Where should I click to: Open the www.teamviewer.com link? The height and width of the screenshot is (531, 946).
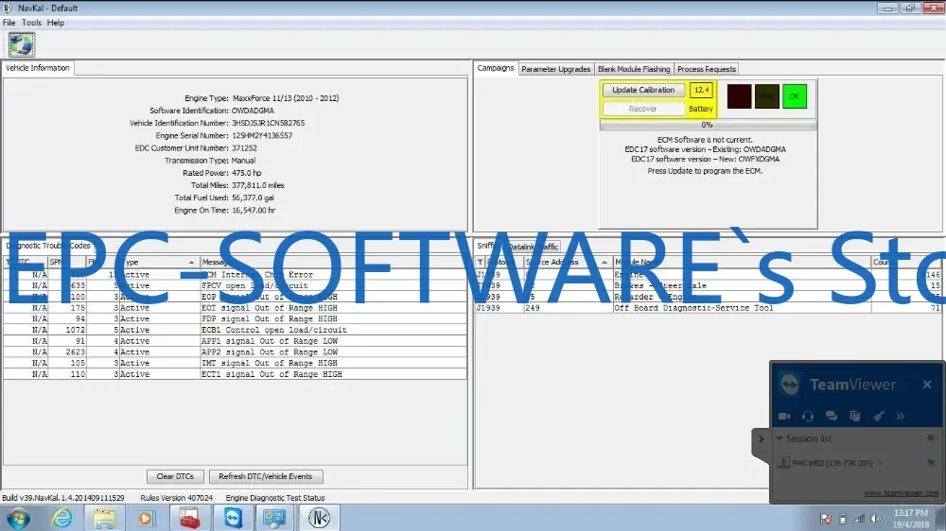pyautogui.click(x=902, y=493)
